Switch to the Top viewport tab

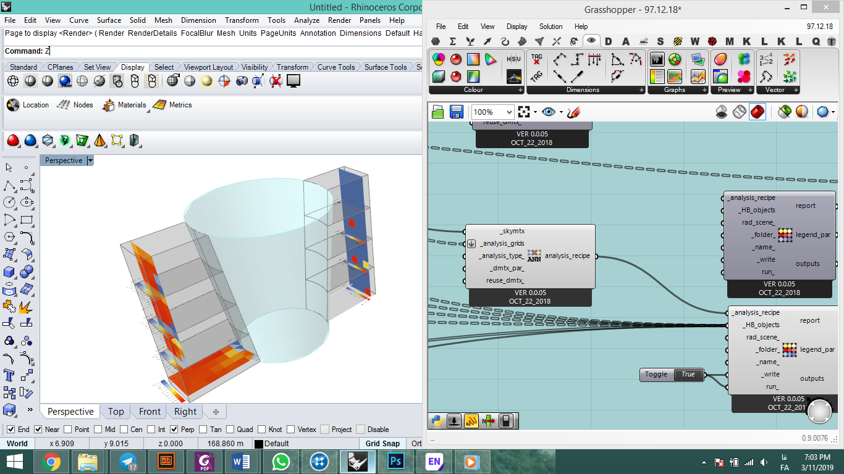(116, 412)
